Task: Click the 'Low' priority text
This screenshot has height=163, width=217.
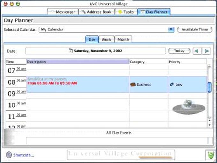Action: tap(179, 85)
